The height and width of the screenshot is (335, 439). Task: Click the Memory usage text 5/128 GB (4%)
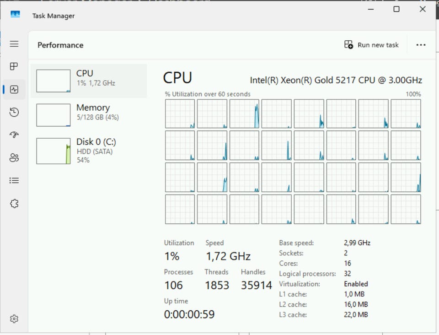click(x=98, y=117)
